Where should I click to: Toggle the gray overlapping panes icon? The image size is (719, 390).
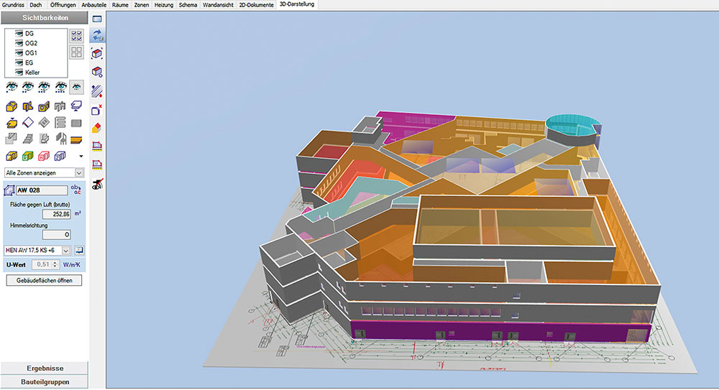(x=12, y=139)
